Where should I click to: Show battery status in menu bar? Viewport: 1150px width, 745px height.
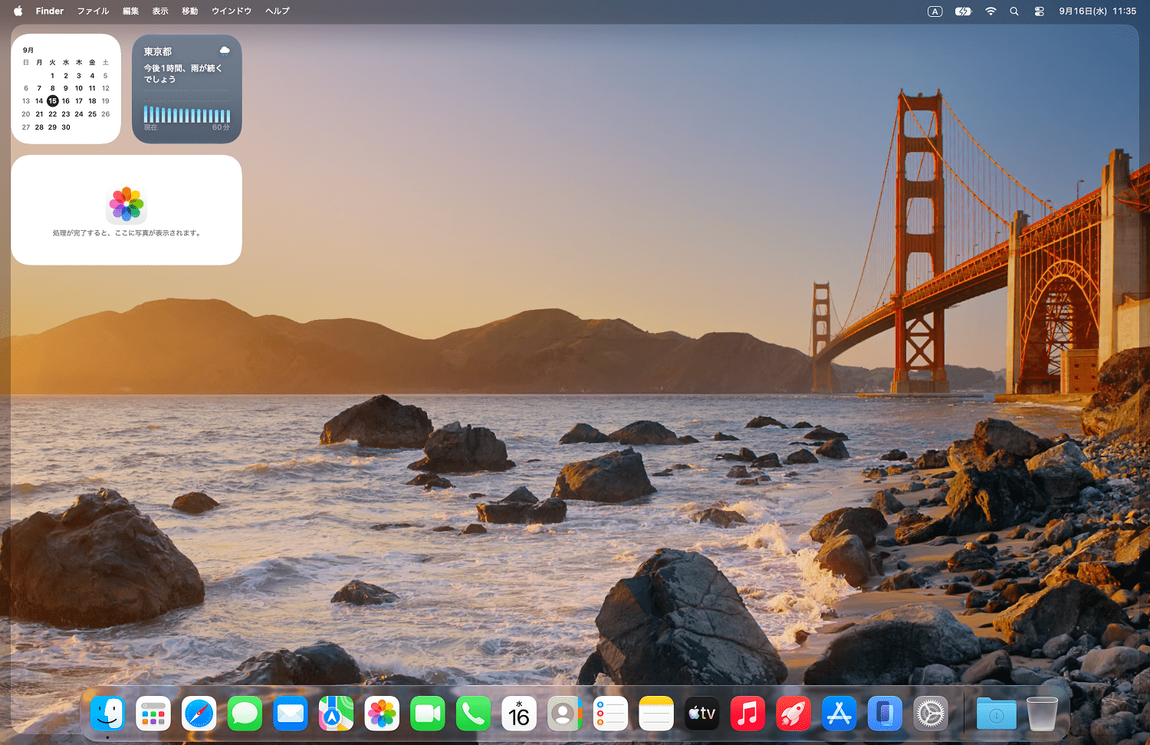(x=963, y=12)
